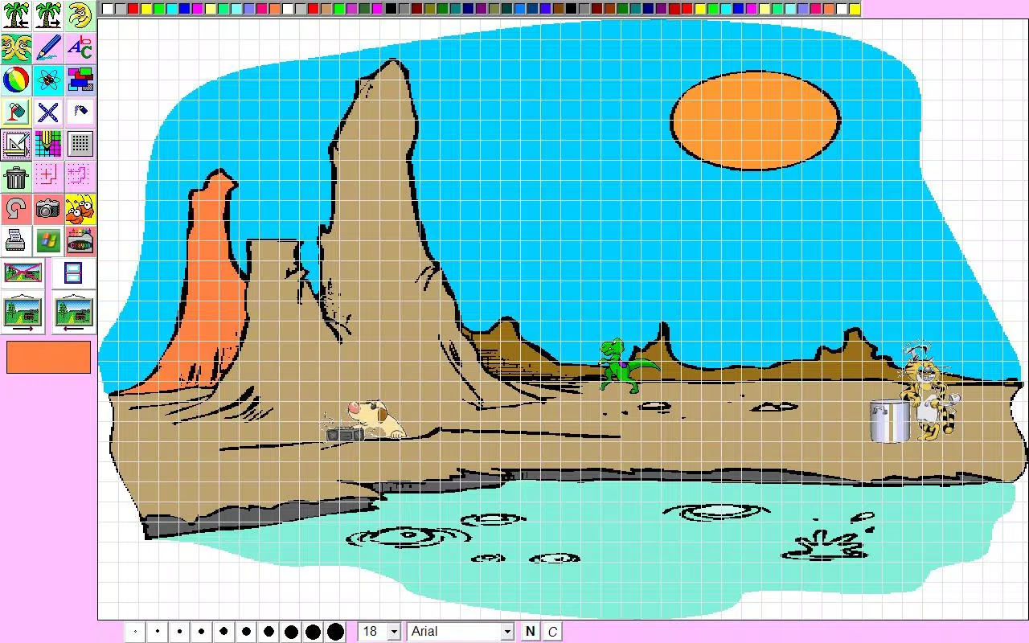Click the beach ball icon
Screen dimensions: 1029x643
coord(16,80)
